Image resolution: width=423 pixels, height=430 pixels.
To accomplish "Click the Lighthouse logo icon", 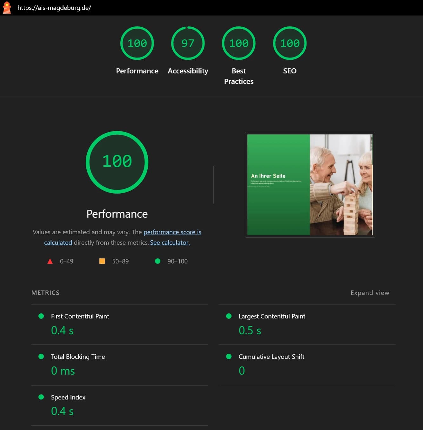I will point(7,8).
